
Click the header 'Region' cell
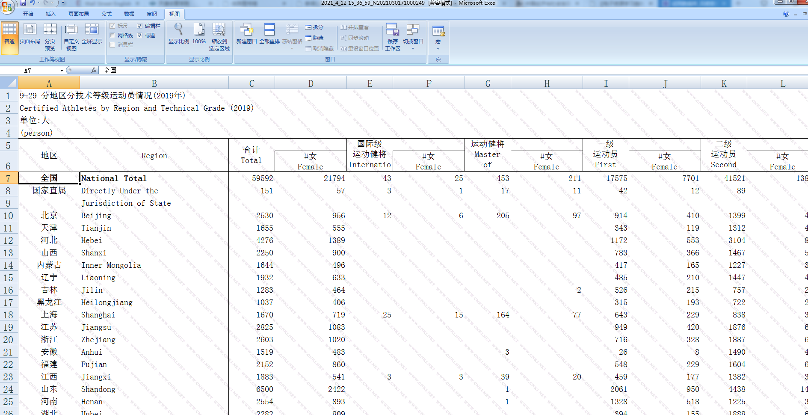[154, 156]
